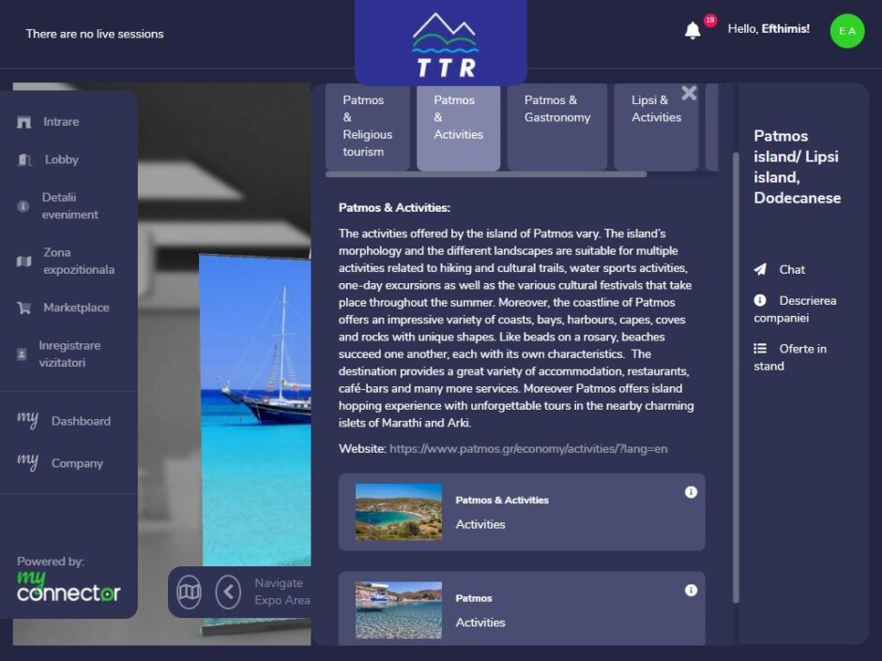Open the patmos.gr activities website link
882x661 pixels.
pyautogui.click(x=528, y=449)
